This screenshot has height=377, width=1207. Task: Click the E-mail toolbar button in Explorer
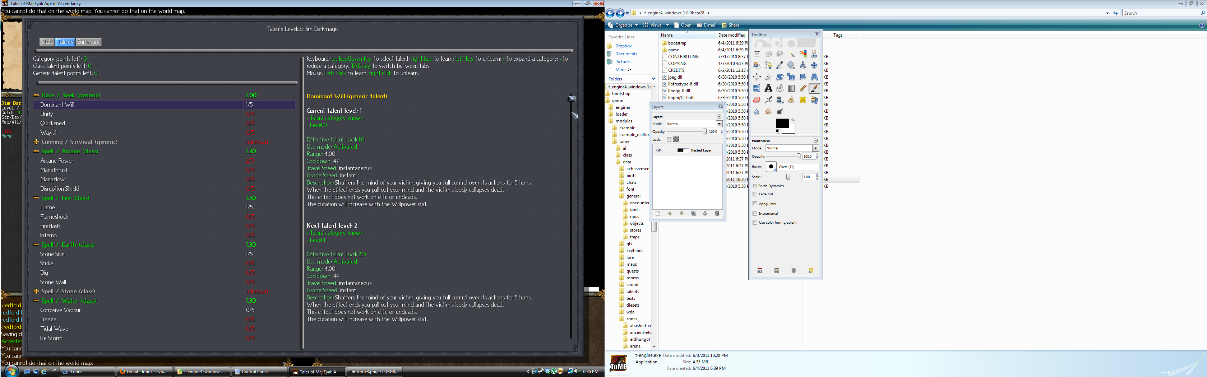[707, 25]
